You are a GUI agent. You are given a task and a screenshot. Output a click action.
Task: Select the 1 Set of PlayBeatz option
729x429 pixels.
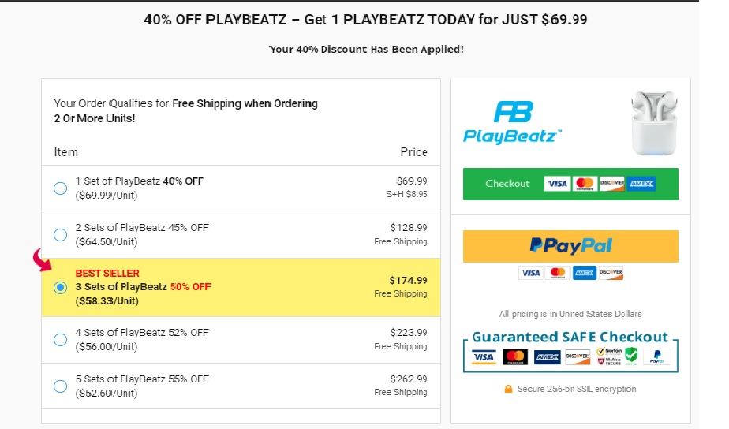[x=60, y=188]
